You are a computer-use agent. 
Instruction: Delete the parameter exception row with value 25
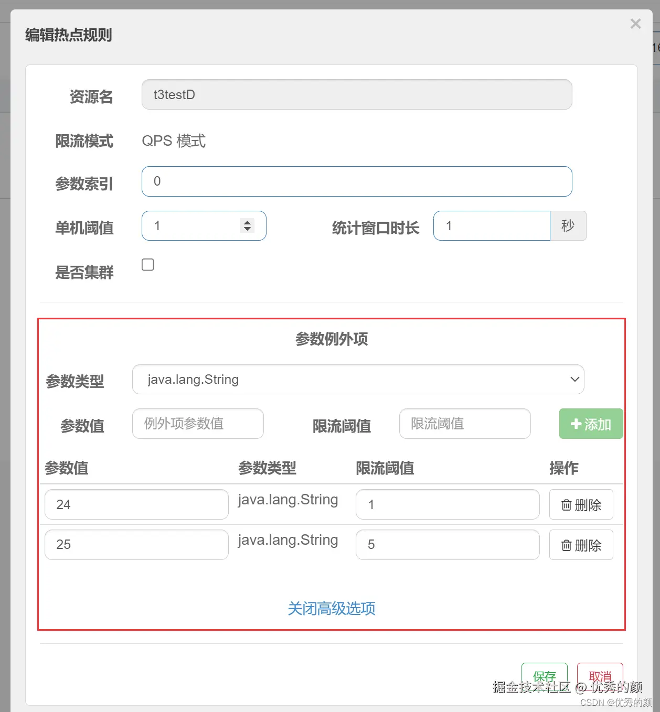coord(581,545)
